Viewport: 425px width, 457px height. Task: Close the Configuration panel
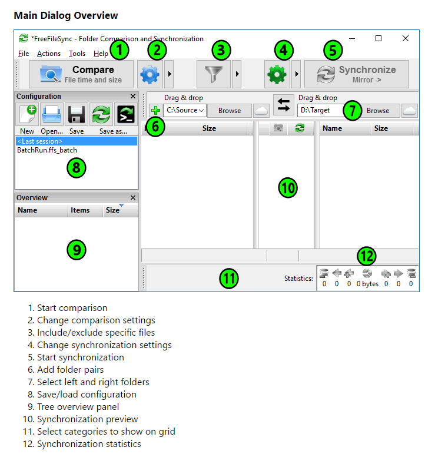133,97
